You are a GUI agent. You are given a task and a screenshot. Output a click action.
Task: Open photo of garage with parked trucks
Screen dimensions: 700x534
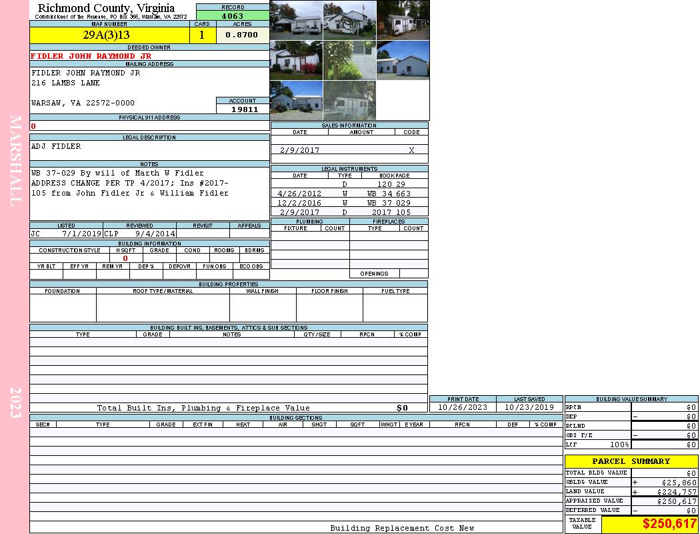tap(296, 20)
